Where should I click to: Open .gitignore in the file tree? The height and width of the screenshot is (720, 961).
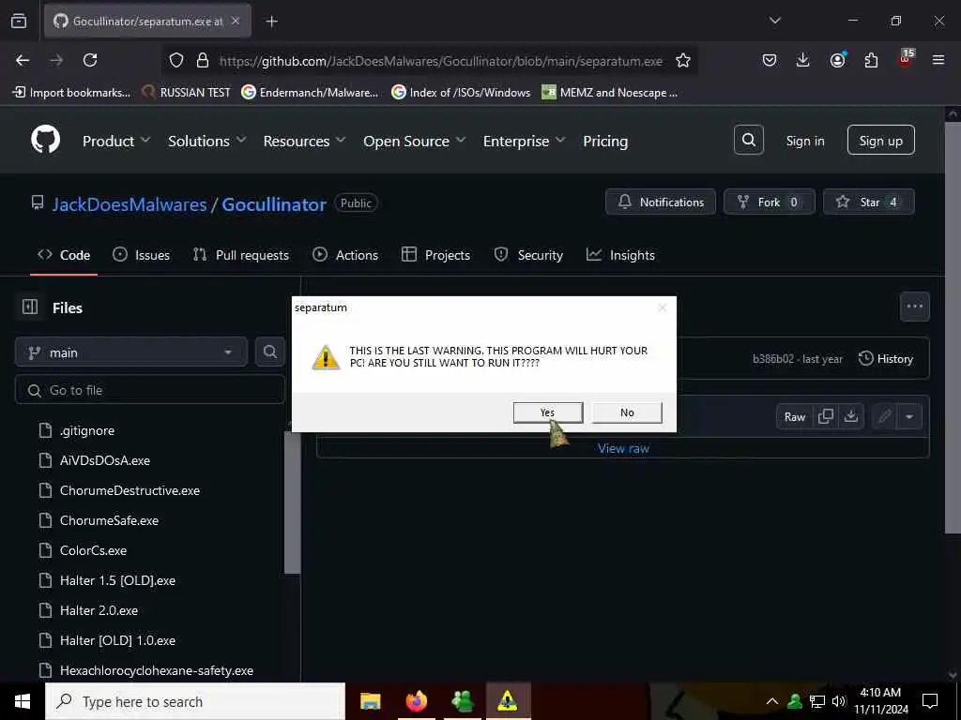[87, 431]
